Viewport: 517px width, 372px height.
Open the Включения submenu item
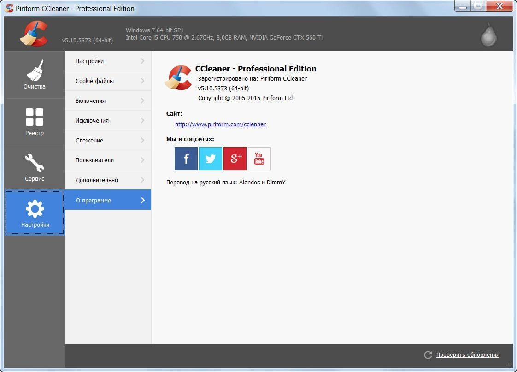[108, 100]
